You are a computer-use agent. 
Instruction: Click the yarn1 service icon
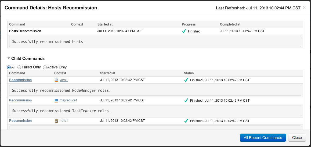56,80
